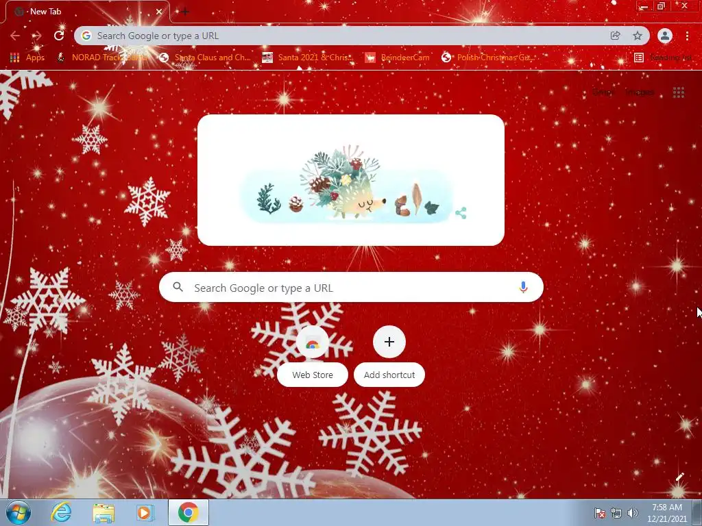
Task: Click the center Search Google or type a URL box
Action: (x=351, y=287)
